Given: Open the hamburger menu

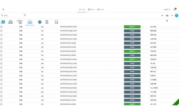Looking at the screenshot, I should point(3,9).
